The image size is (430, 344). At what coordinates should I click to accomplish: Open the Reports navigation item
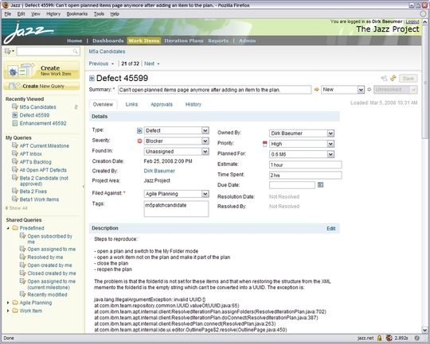[x=218, y=41]
